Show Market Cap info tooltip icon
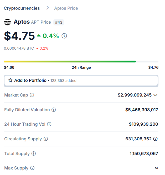The height and width of the screenshot is (175, 165). 32,95
